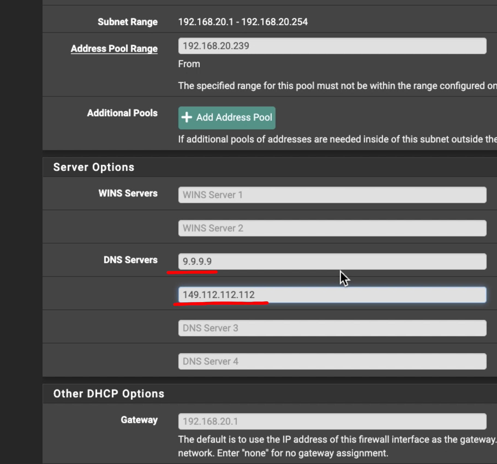Click the Subnet Range label
The width and height of the screenshot is (497, 464).
(x=127, y=22)
